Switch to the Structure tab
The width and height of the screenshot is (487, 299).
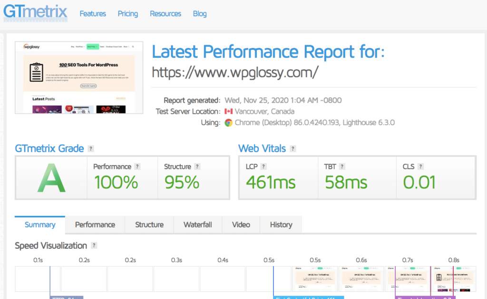[149, 224]
